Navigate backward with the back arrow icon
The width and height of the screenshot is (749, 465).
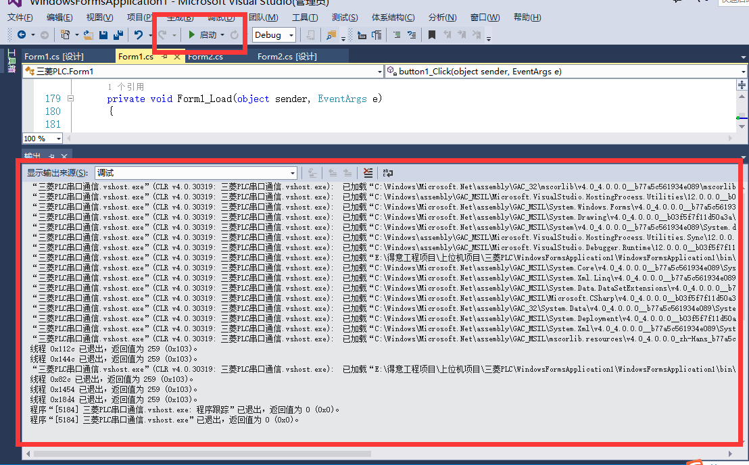tap(22, 35)
